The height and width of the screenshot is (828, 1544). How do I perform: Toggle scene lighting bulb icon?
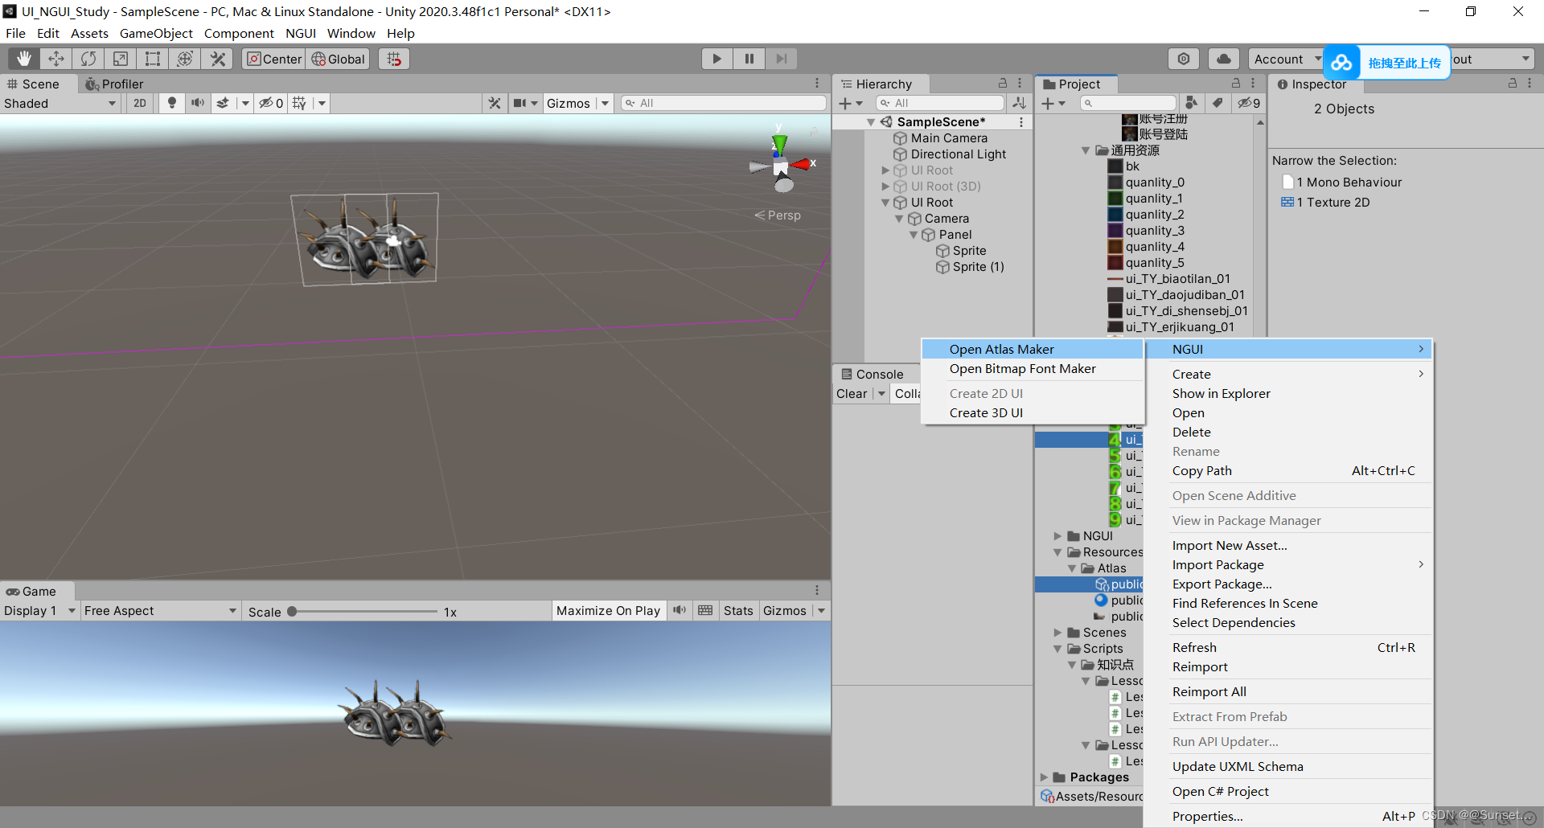click(171, 103)
